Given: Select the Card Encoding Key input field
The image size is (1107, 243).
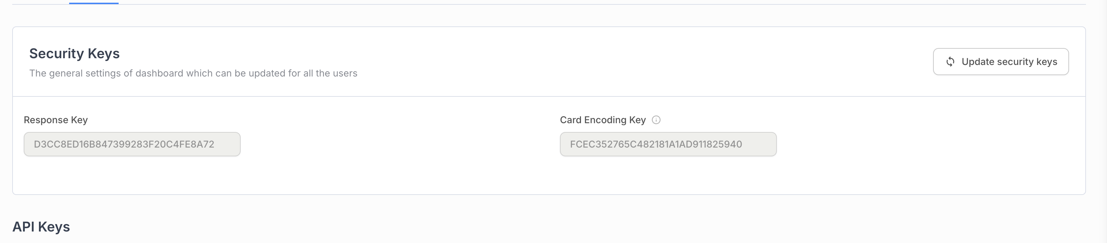Looking at the screenshot, I should pos(668,144).
